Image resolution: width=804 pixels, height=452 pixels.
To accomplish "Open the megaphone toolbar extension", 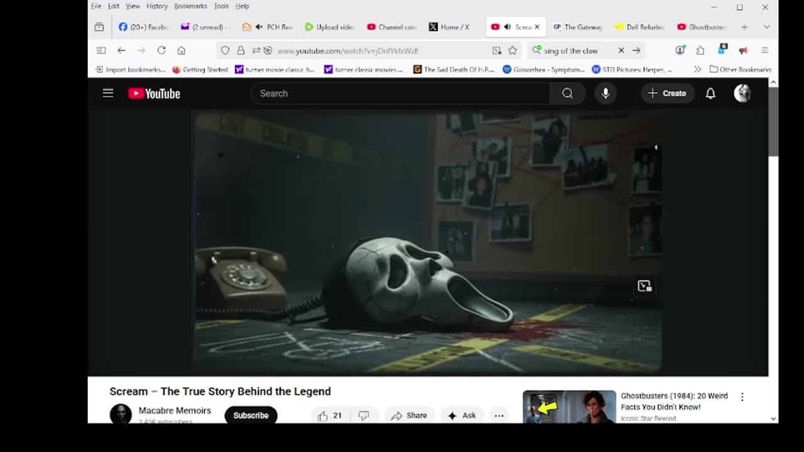I will pos(743,50).
